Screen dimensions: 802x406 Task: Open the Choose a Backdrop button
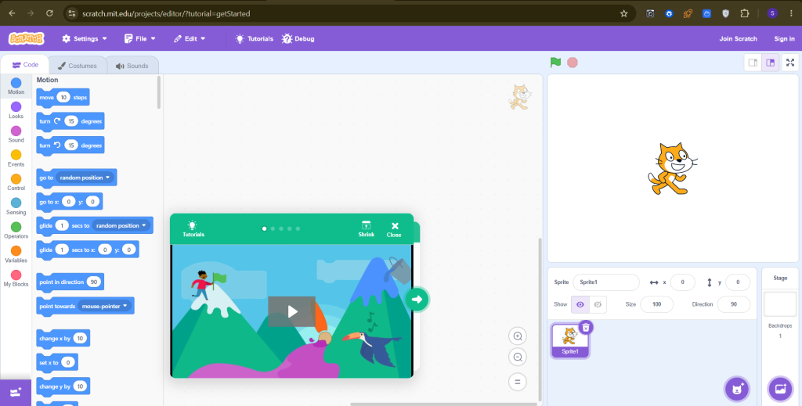(x=781, y=389)
